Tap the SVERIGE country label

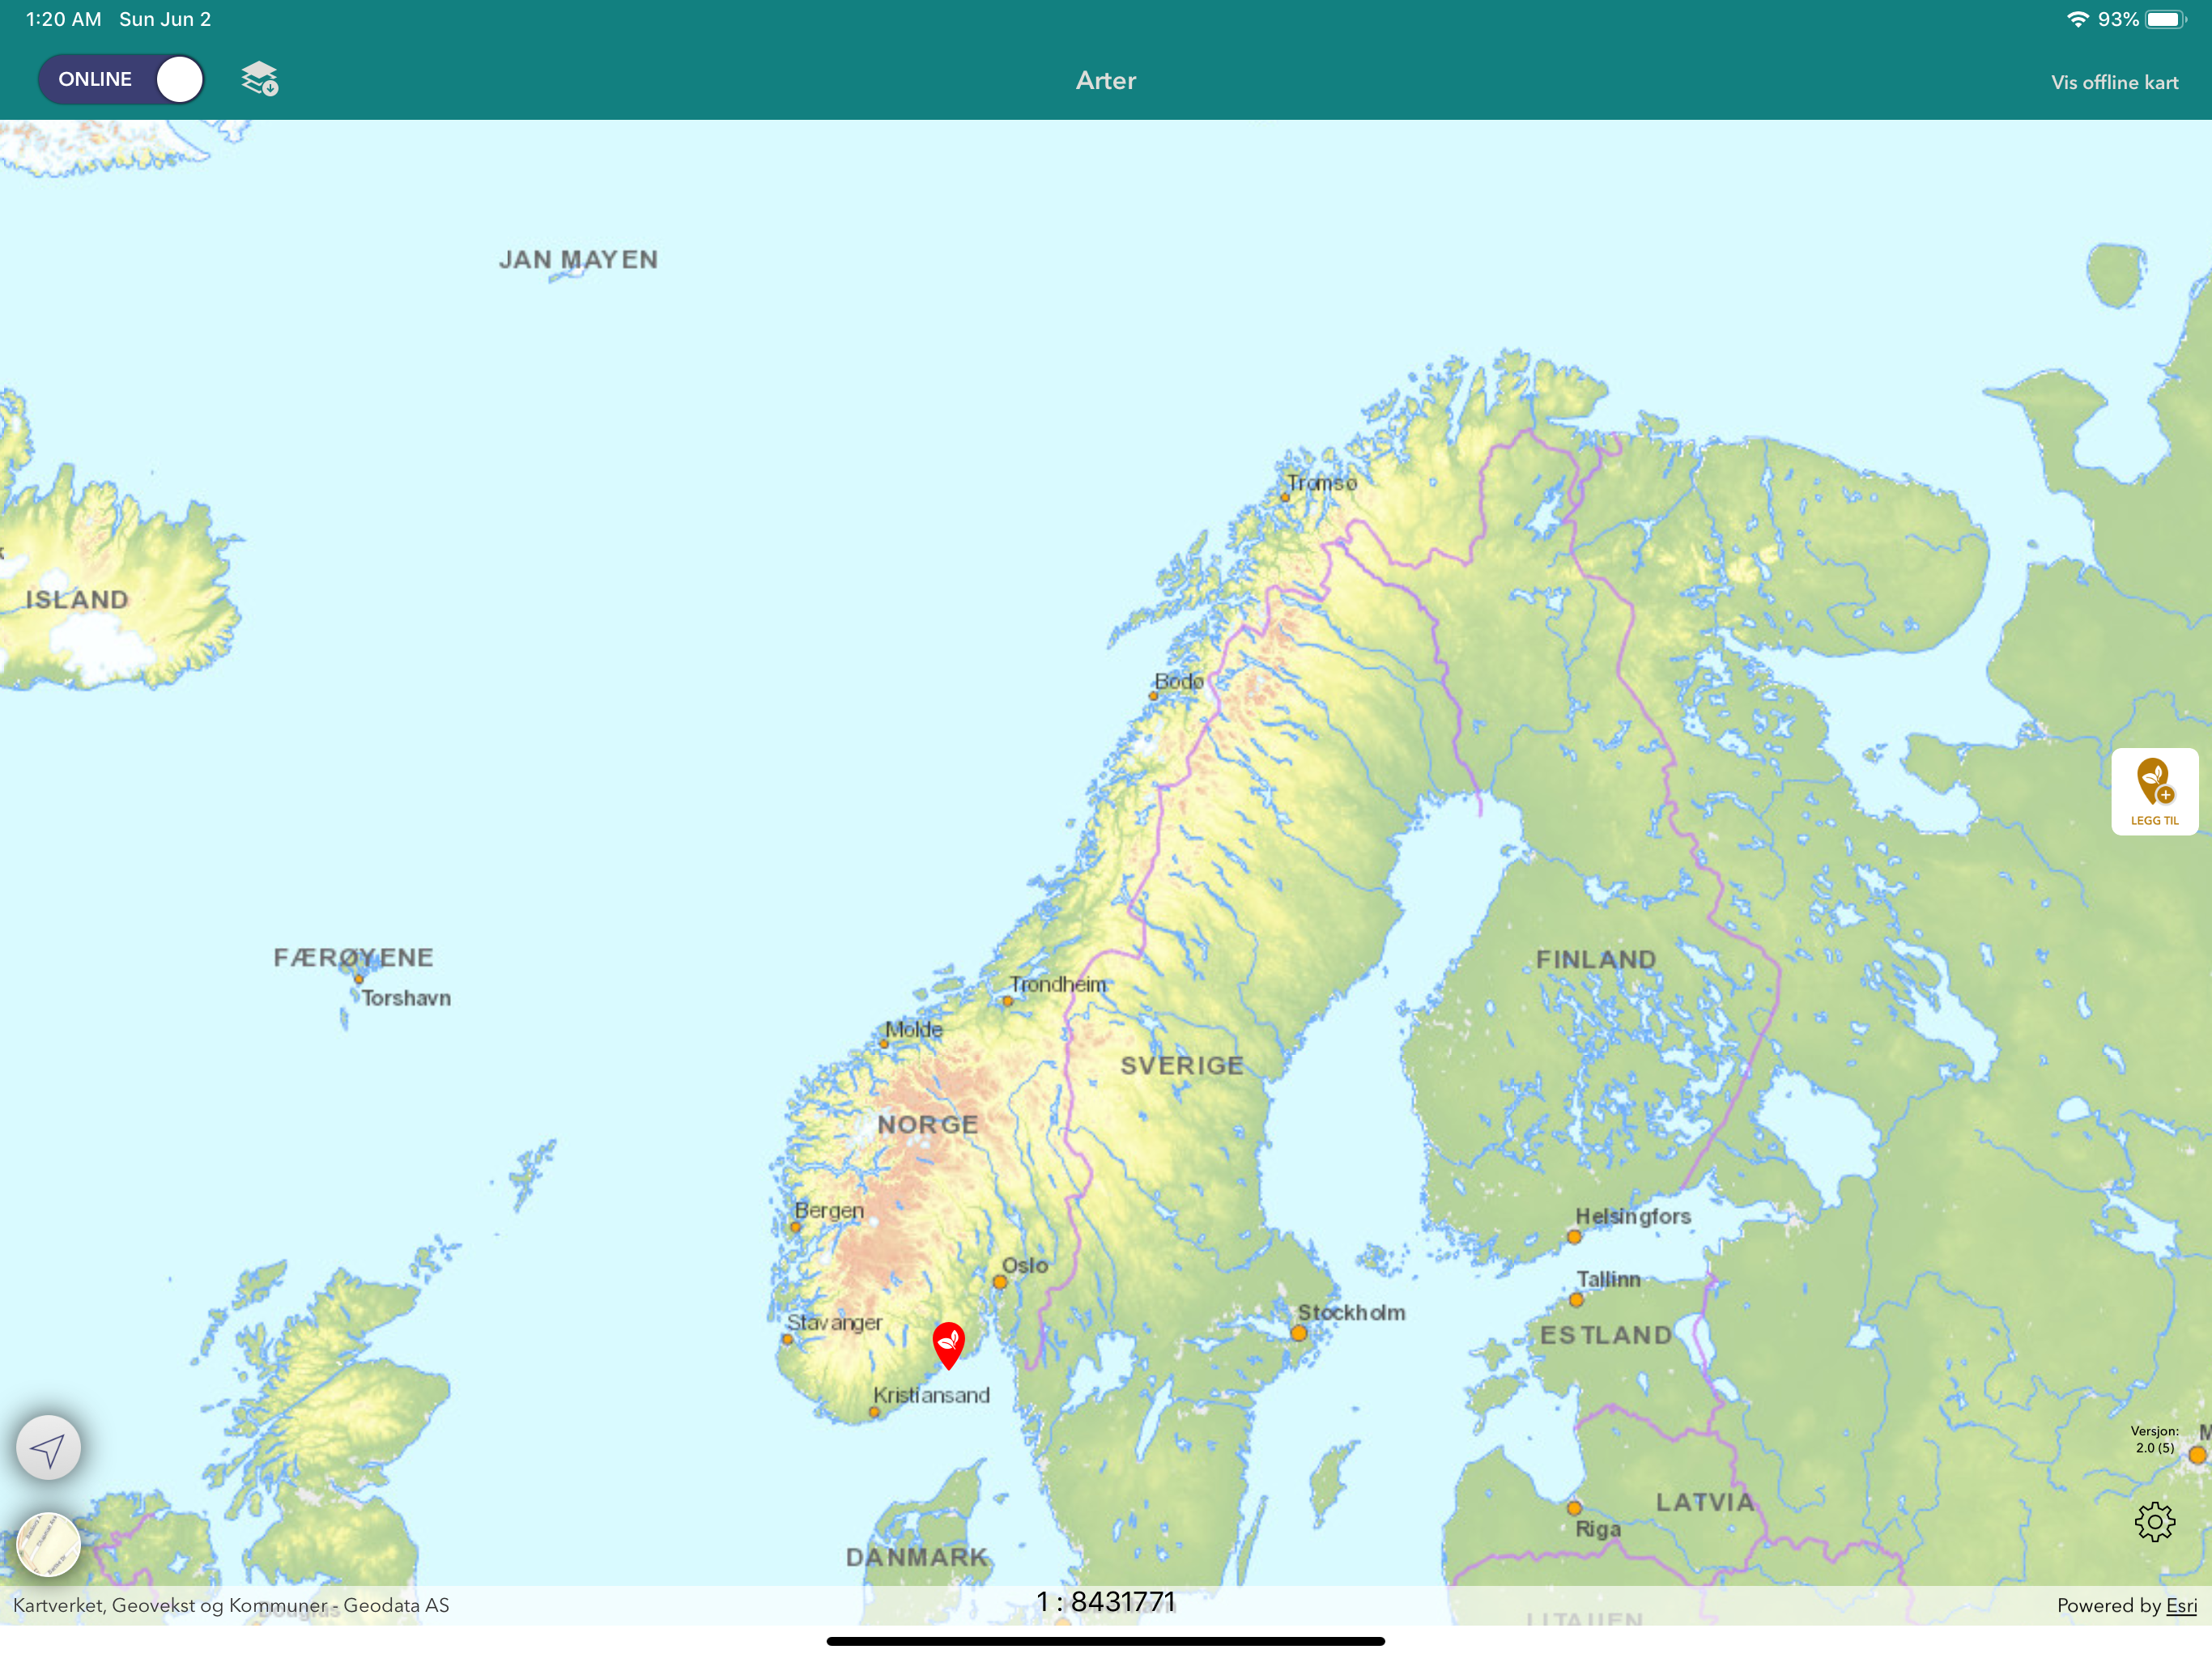1182,1066
